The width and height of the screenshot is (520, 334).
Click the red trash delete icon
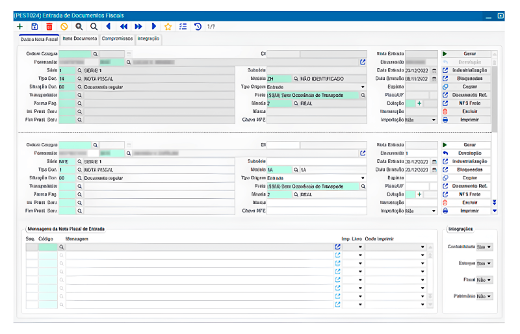(49, 27)
